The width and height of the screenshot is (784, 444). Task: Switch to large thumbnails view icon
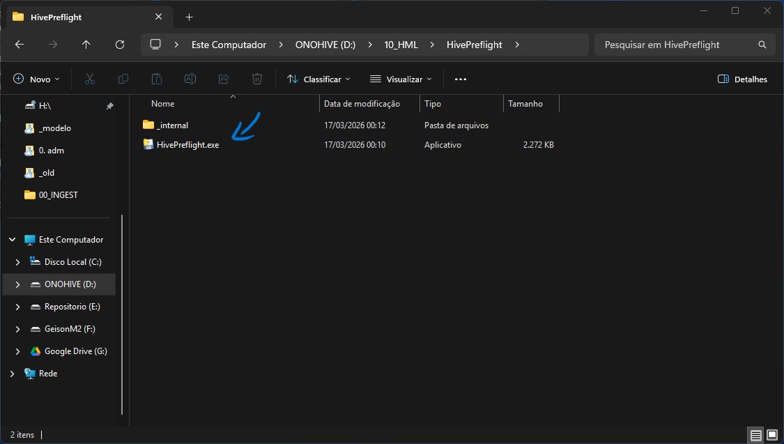[772, 436]
